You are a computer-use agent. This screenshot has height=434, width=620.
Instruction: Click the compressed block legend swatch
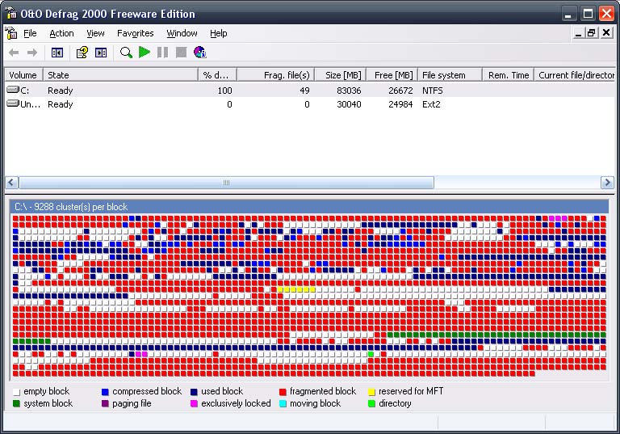[105, 392]
